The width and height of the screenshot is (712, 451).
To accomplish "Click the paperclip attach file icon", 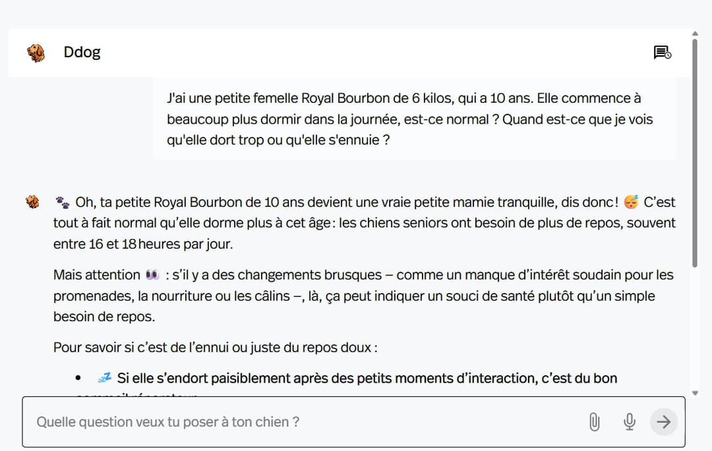I will point(594,422).
